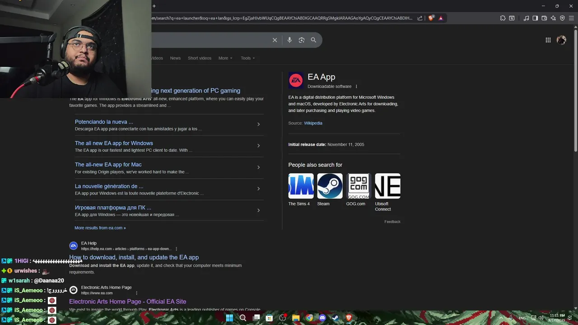Viewport: 578px width, 325px height.
Task: Open The all-new EA app for Mac link
Action: 108,165
